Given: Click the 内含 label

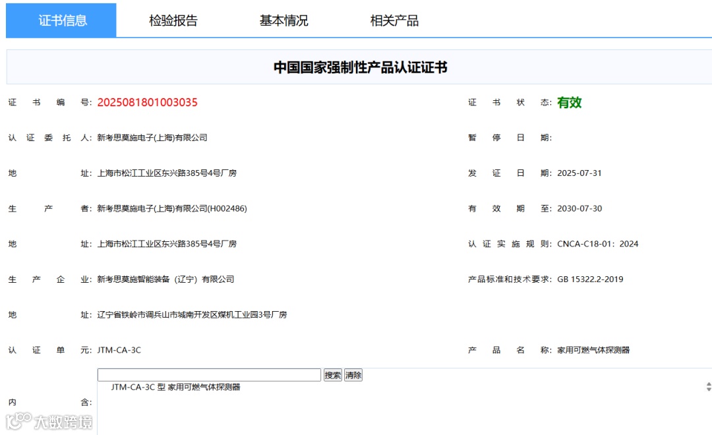Looking at the screenshot, I should tap(50, 402).
